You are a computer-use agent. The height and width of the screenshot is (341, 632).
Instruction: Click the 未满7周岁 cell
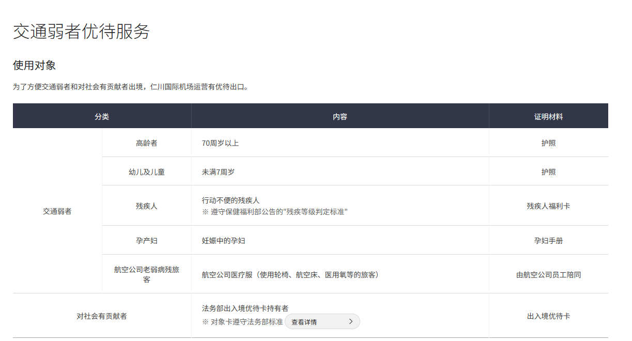[x=340, y=172]
